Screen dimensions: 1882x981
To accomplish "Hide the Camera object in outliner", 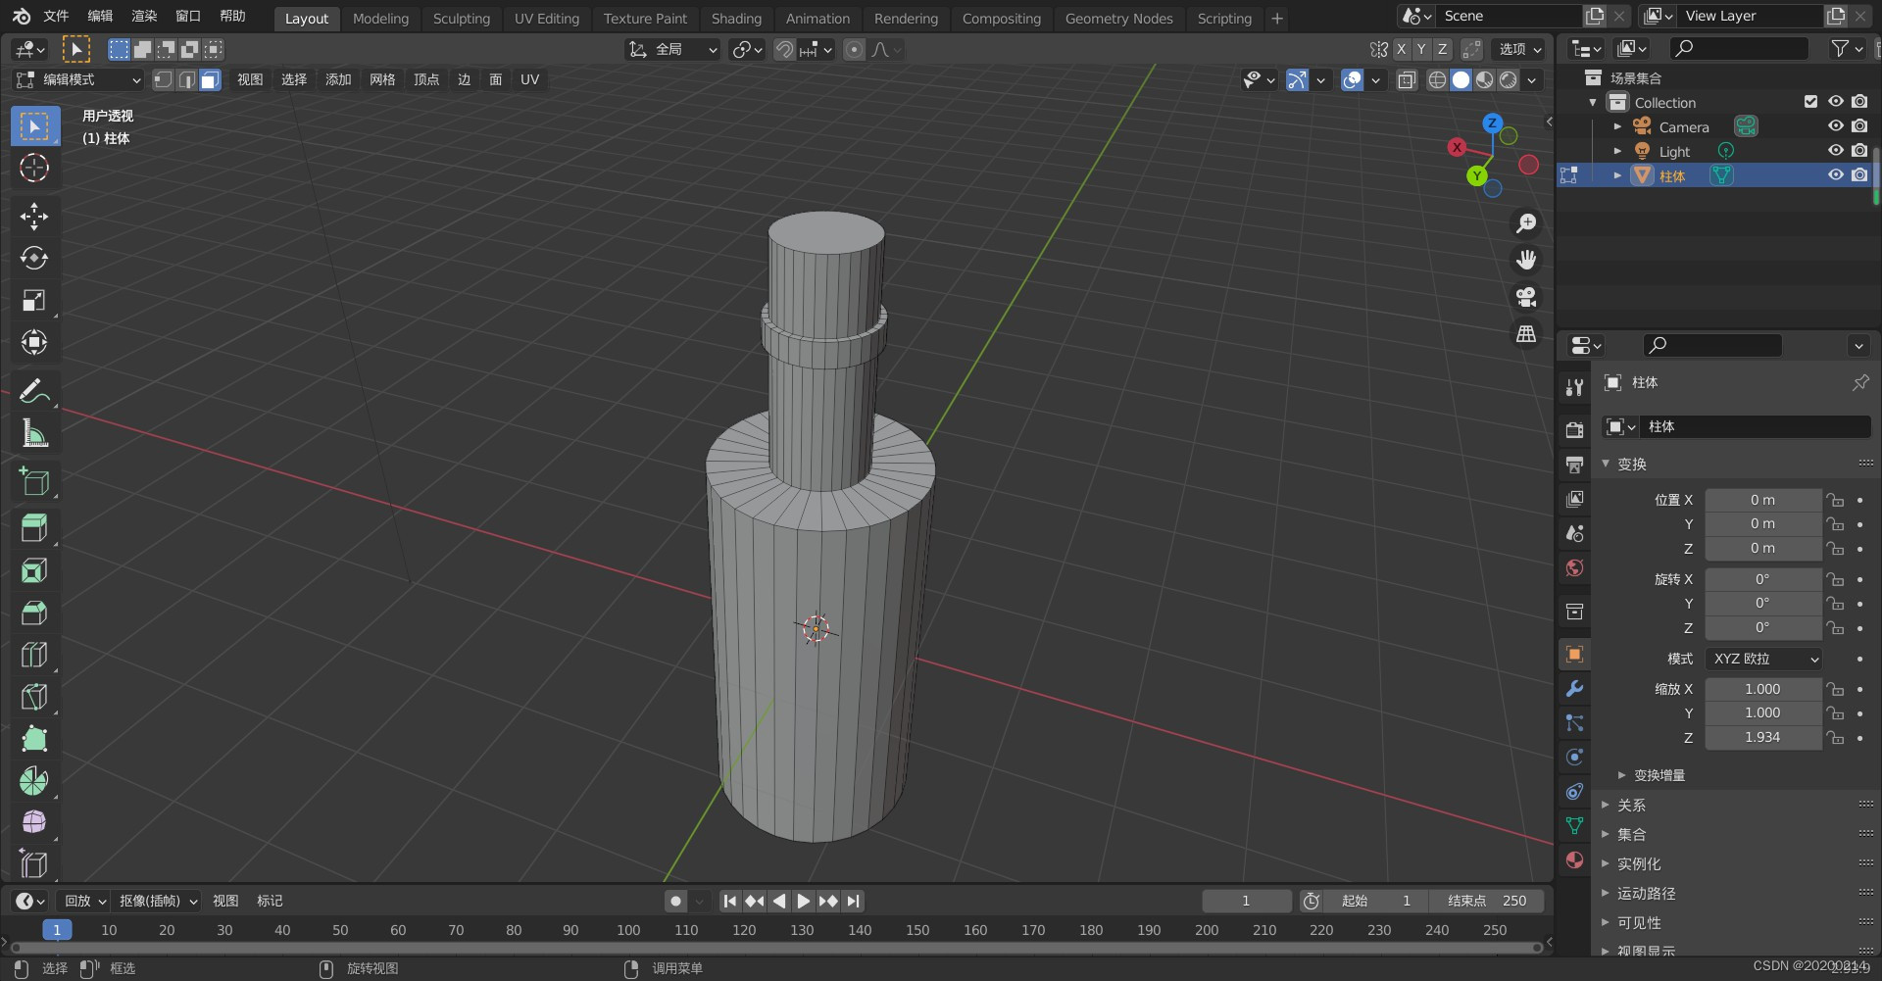I will coord(1835,126).
